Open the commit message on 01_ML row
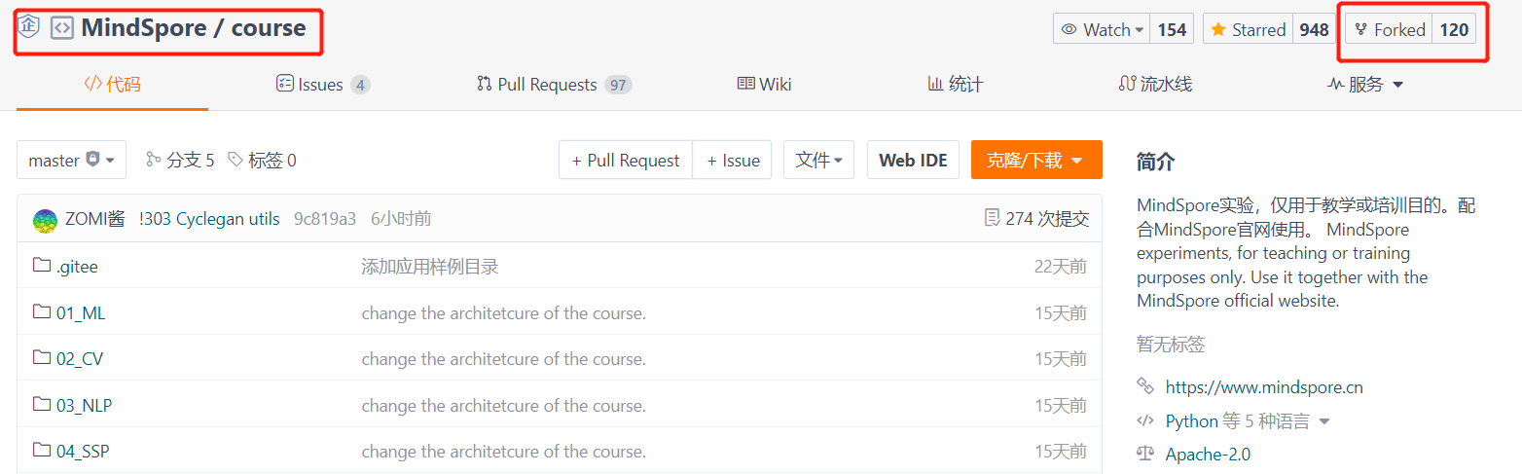Screen dimensions: 1522x474 503,312
